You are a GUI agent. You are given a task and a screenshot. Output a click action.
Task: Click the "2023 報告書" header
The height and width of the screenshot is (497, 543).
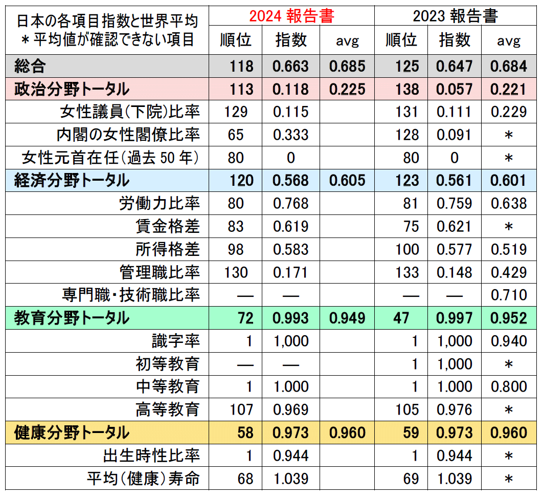pyautogui.click(x=456, y=16)
